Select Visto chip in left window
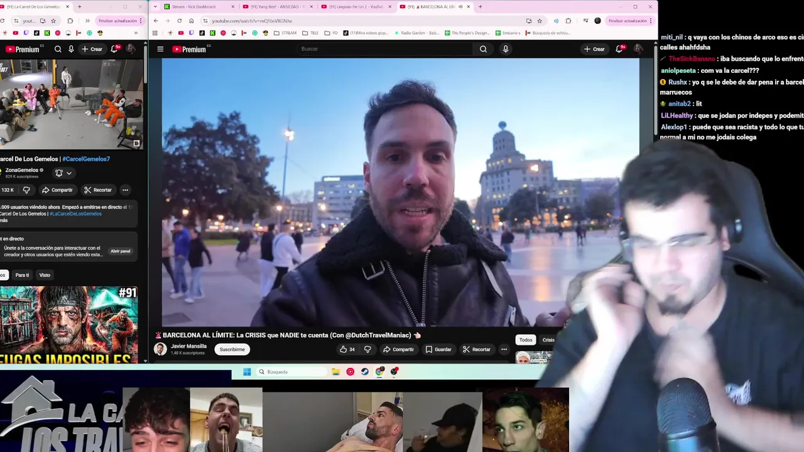Screen dimensions: 804x452 45,275
